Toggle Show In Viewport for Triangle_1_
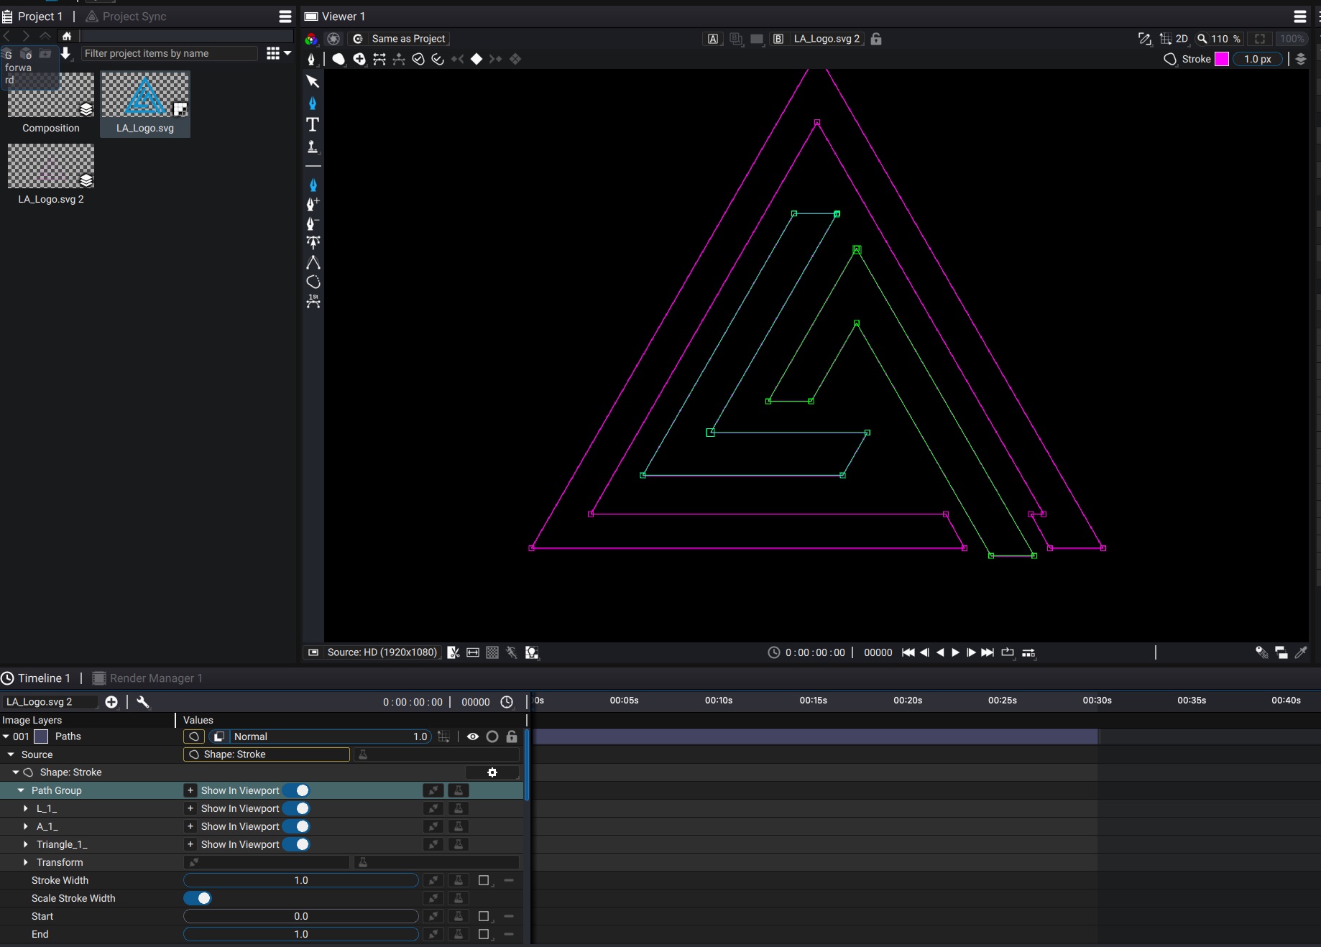The image size is (1321, 947). [x=297, y=844]
